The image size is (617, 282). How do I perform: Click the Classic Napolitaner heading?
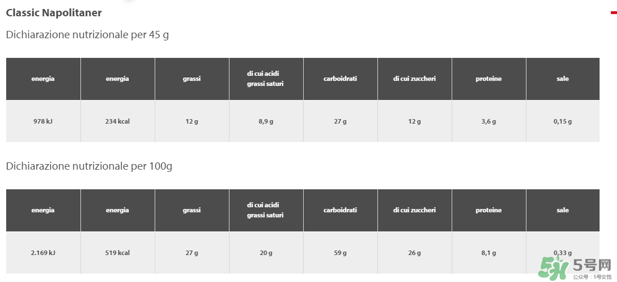[54, 12]
